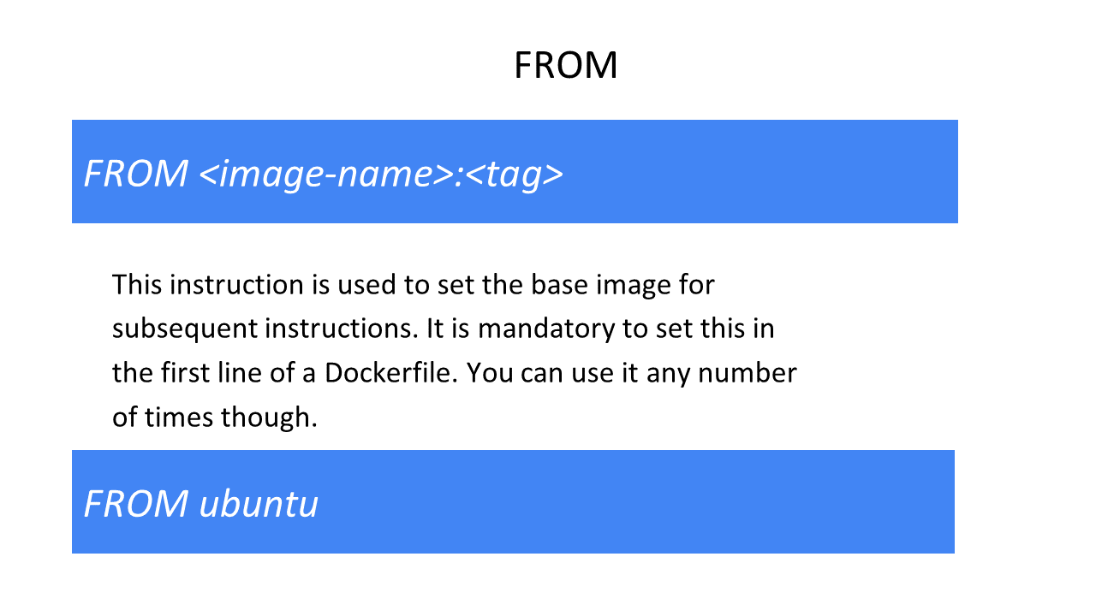Click the blue syntax box with image-name tag
This screenshot has width=1096, height=616.
[x=515, y=171]
